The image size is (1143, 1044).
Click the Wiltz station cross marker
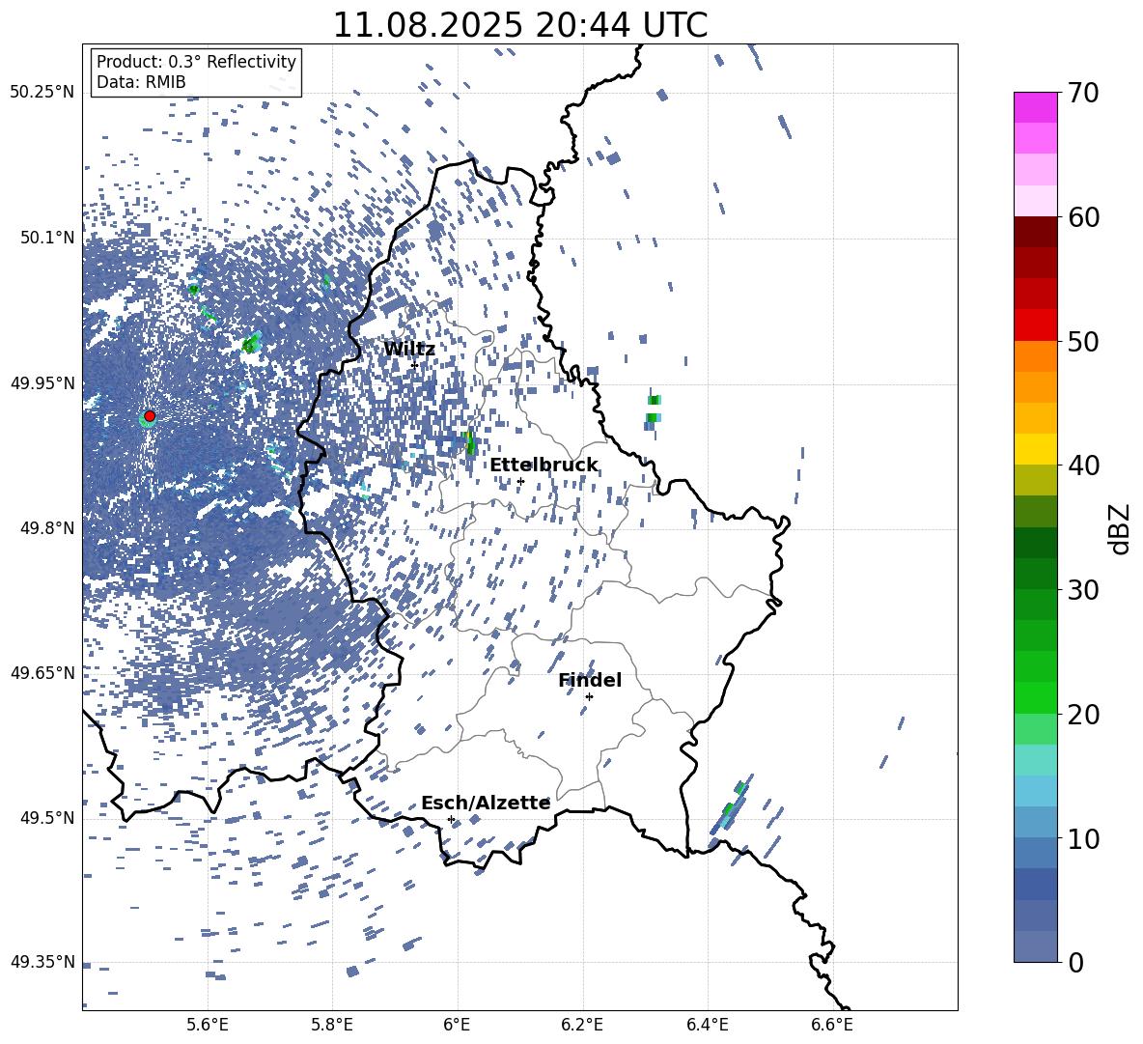click(x=414, y=365)
